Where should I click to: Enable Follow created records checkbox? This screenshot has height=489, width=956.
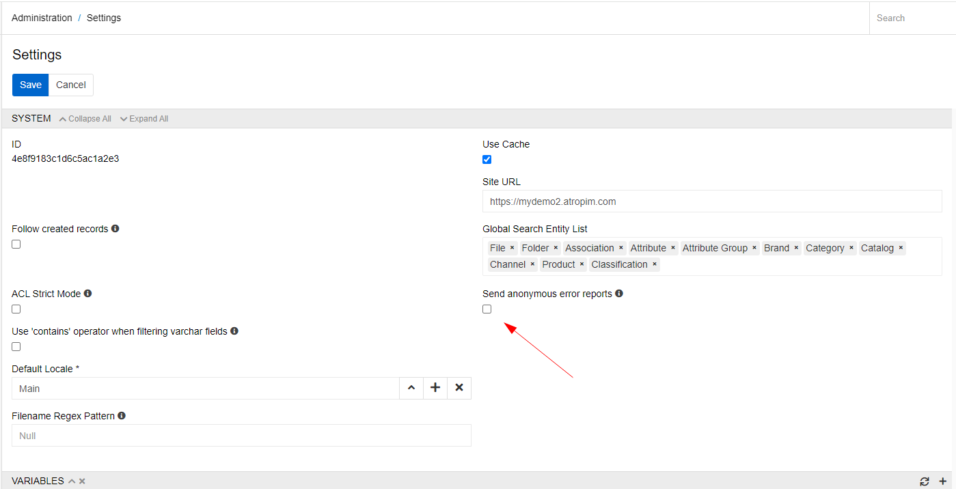[16, 244]
